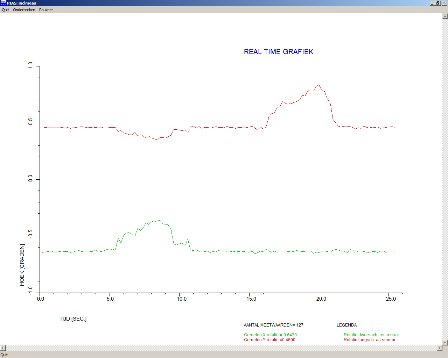
Task: Click the vertical scrollbar down arrow
Action: point(445,343)
